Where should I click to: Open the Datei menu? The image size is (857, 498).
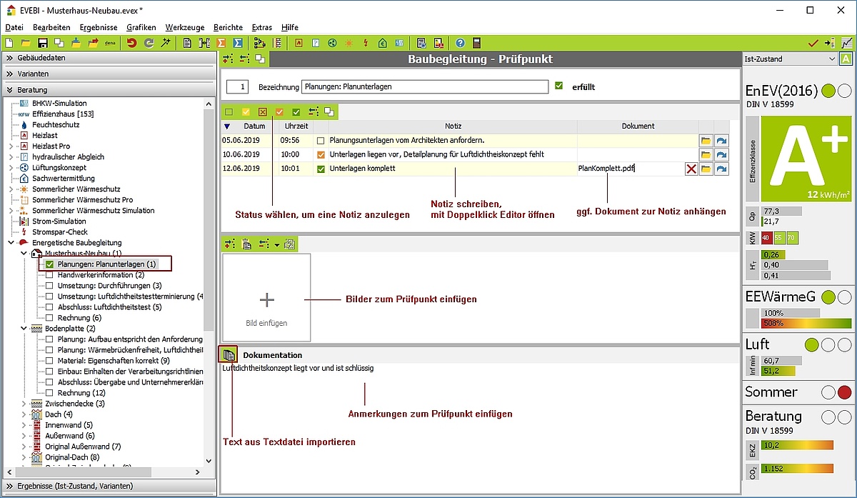coord(14,26)
